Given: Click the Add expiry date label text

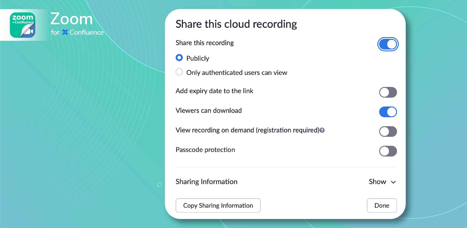Looking at the screenshot, I should tap(214, 91).
